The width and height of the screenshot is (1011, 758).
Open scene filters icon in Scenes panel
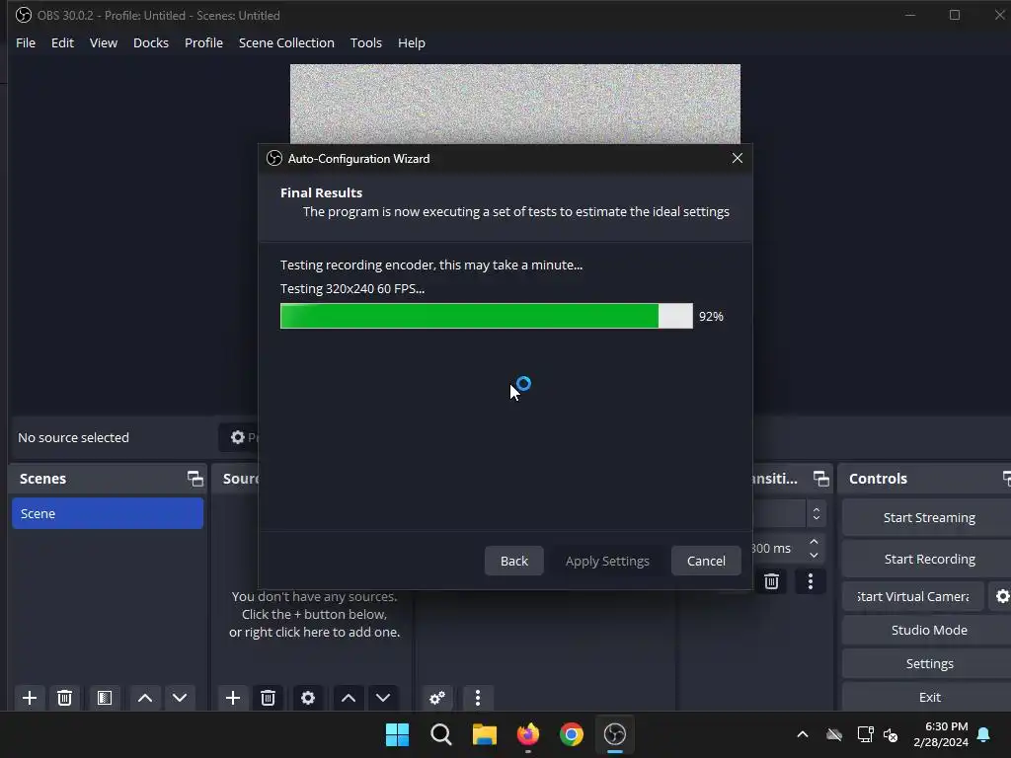[x=105, y=698]
